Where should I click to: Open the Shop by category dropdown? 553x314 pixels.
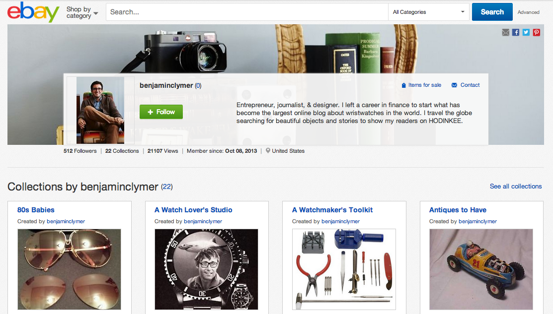pyautogui.click(x=82, y=12)
